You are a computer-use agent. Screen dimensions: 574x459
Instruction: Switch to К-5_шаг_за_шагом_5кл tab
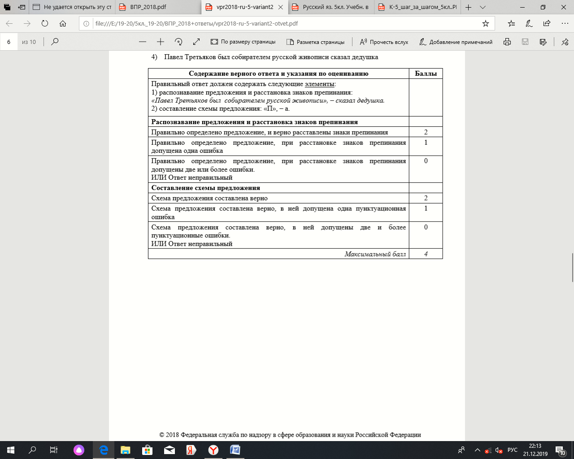click(417, 7)
